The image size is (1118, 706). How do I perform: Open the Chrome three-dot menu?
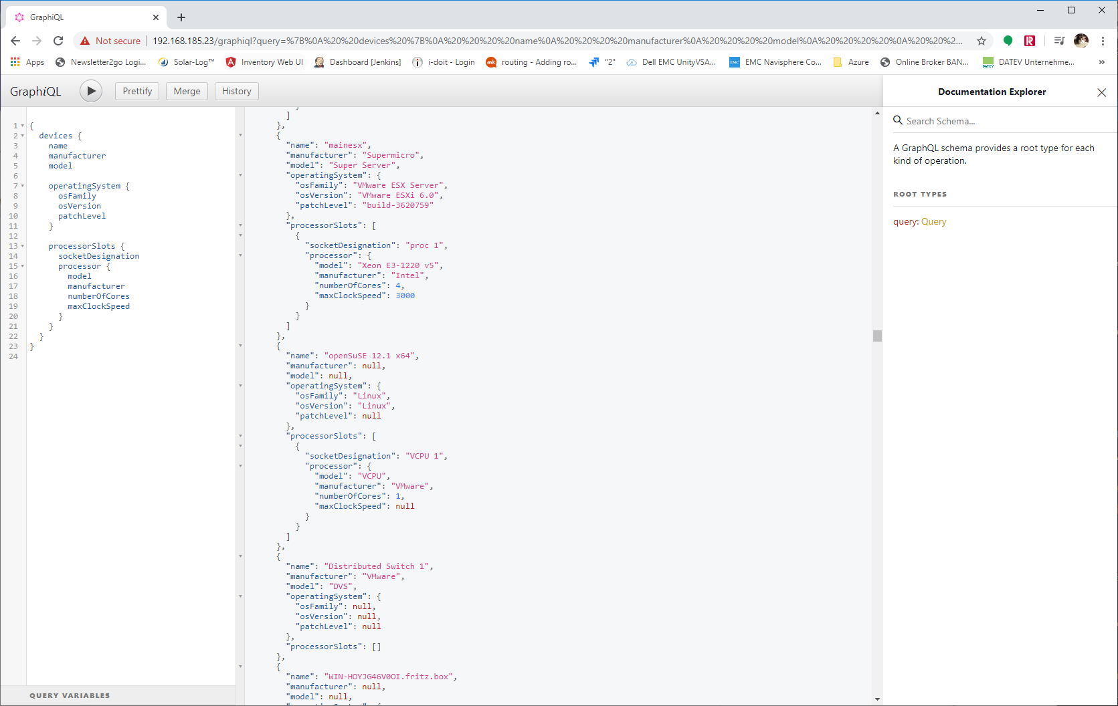click(x=1103, y=41)
